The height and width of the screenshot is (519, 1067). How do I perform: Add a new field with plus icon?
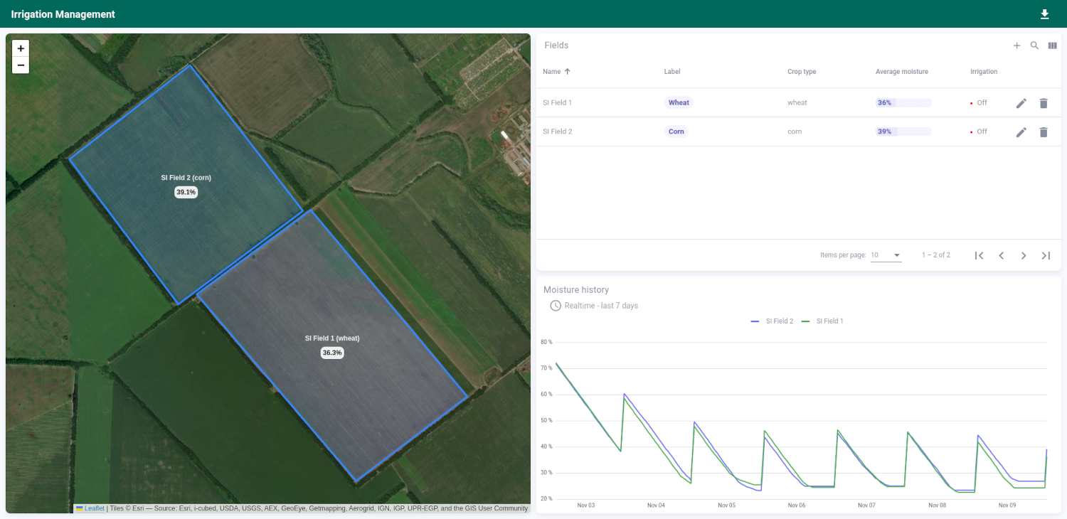pos(1016,46)
